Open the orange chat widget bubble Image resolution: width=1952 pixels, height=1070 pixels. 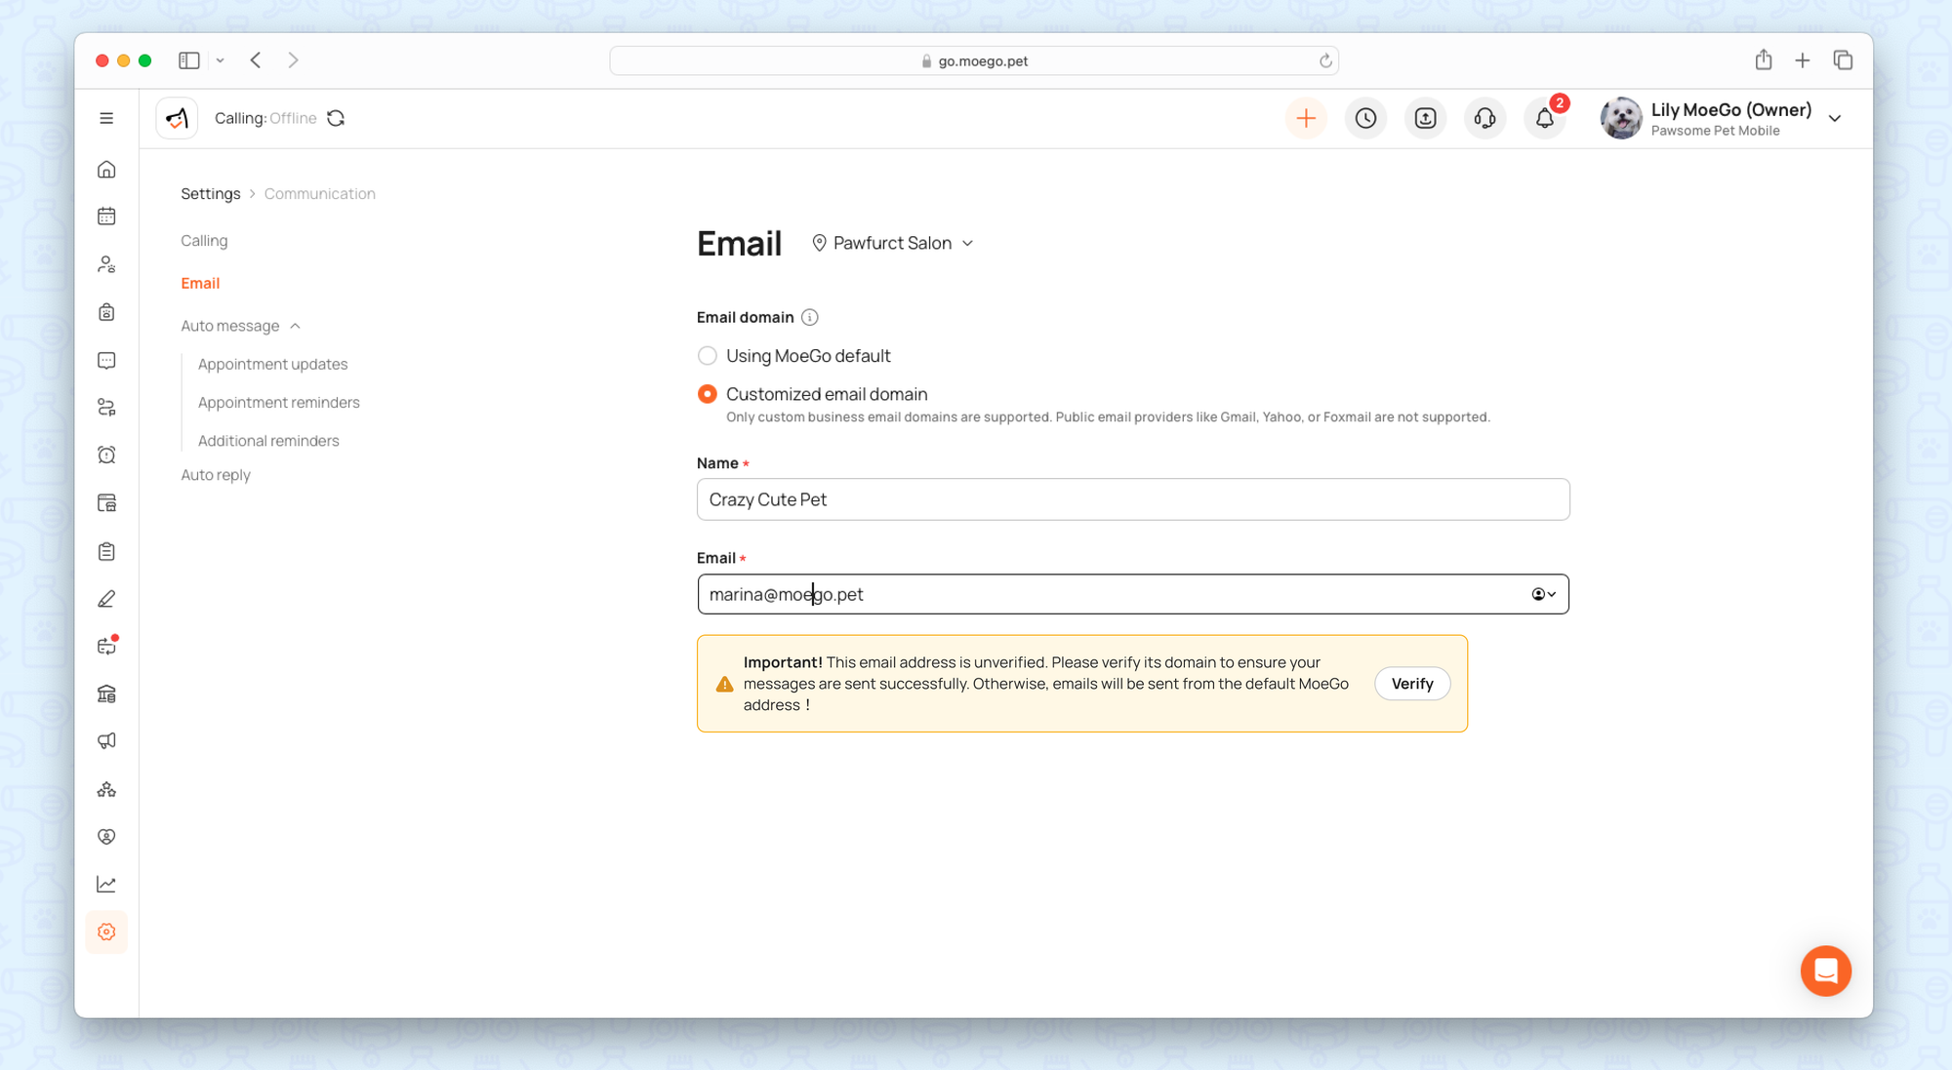1825,971
